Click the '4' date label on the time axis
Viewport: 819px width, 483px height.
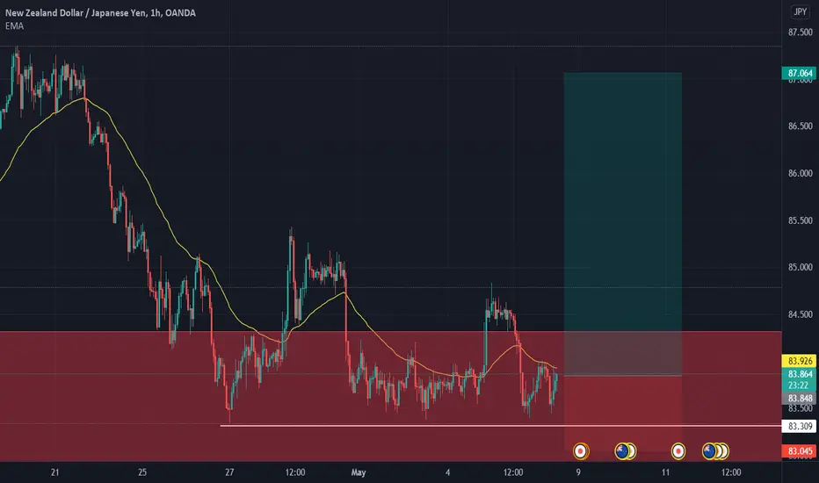coord(447,472)
